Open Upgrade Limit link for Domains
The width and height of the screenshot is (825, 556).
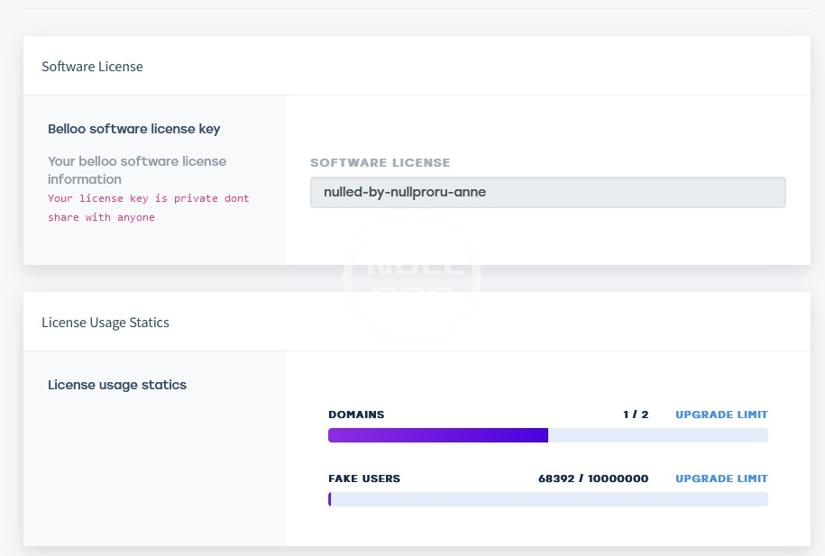tap(721, 415)
